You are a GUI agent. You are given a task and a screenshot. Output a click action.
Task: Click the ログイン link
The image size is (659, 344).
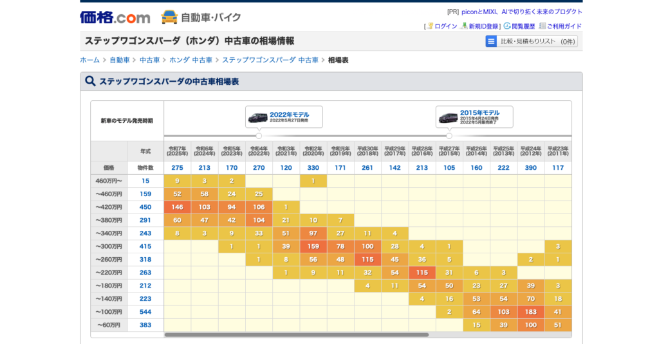coord(445,26)
